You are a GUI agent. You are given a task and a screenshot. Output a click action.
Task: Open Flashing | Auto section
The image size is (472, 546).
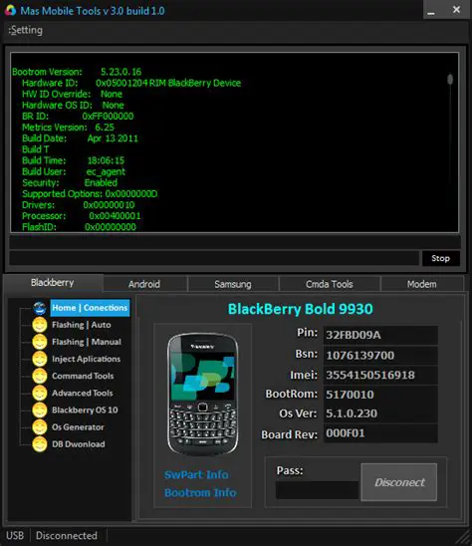tap(82, 325)
